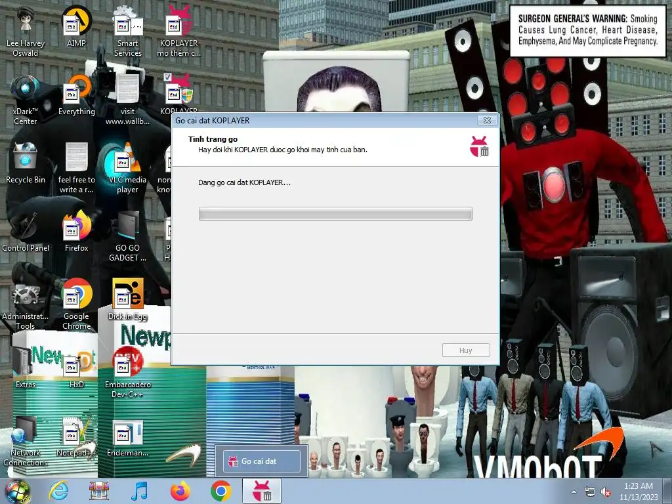Open the Network Connections desktop icon

tap(26, 442)
